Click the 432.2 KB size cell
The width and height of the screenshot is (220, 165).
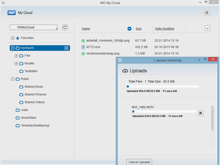141,47
